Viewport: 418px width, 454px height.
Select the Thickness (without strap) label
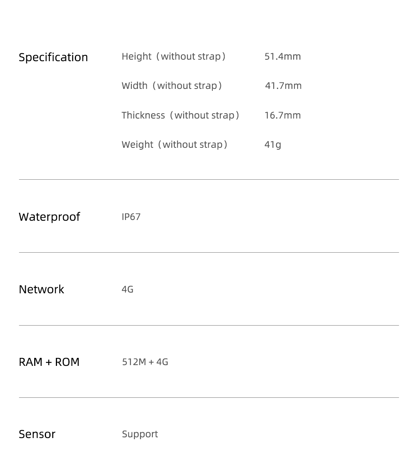click(x=180, y=115)
